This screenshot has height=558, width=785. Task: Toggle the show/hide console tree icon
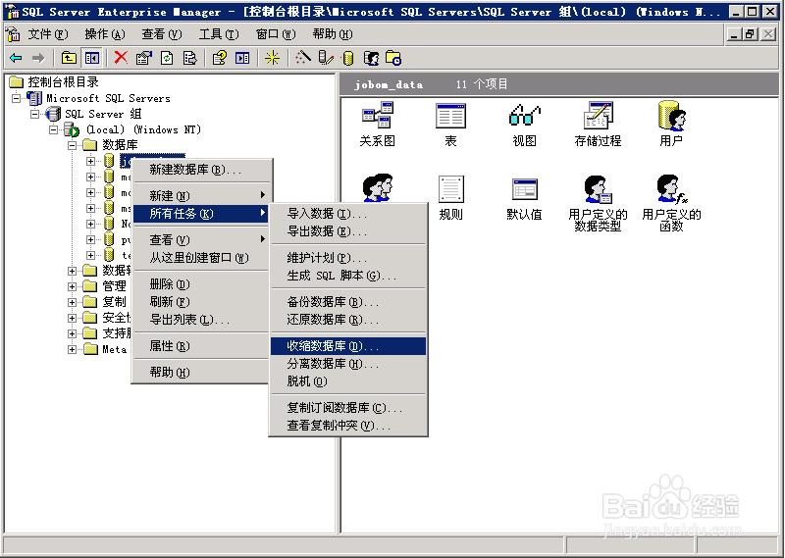pyautogui.click(x=91, y=58)
